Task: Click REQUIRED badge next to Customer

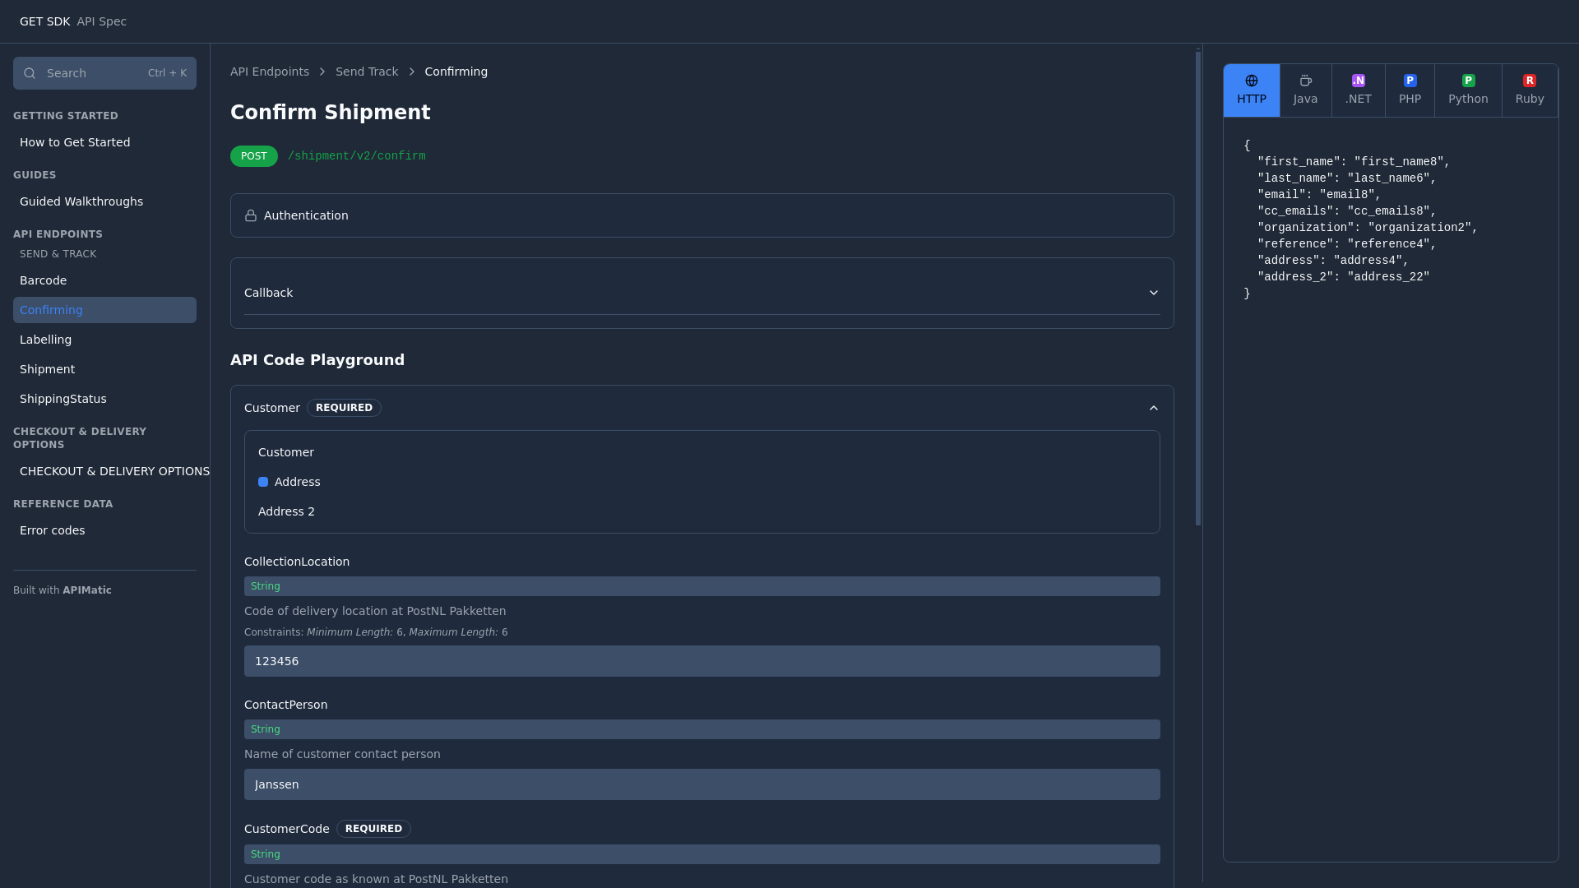Action: pos(344,408)
